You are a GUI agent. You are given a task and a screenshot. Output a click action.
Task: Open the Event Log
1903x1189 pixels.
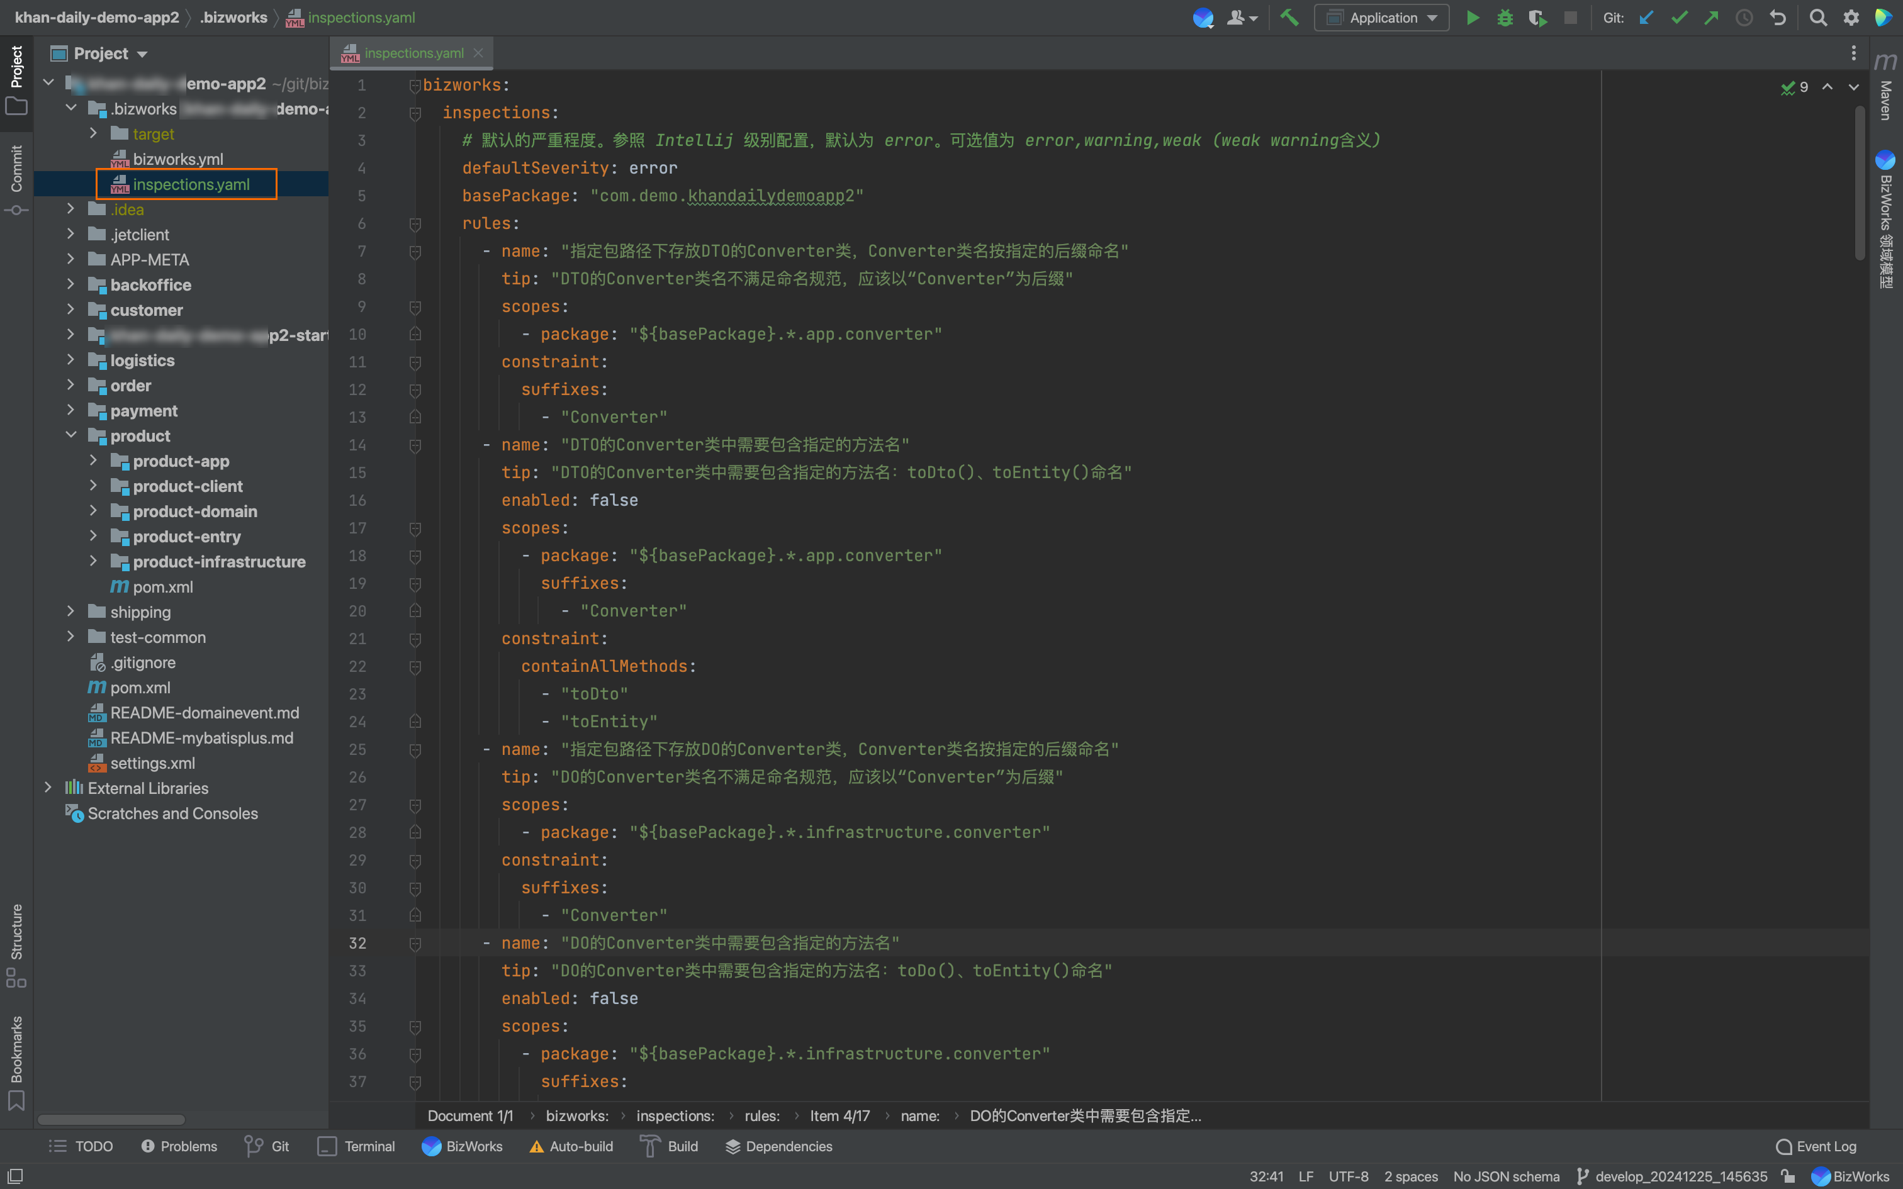1817,1146
